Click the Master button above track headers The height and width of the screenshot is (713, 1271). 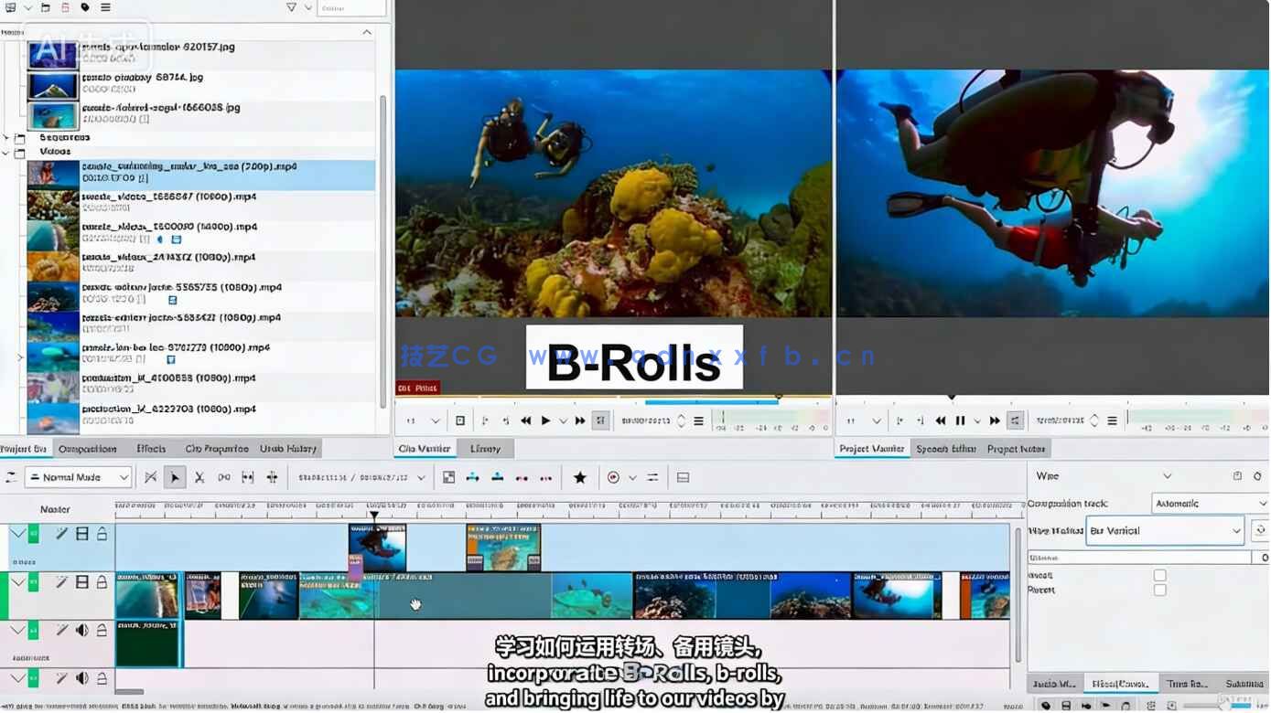click(x=55, y=509)
